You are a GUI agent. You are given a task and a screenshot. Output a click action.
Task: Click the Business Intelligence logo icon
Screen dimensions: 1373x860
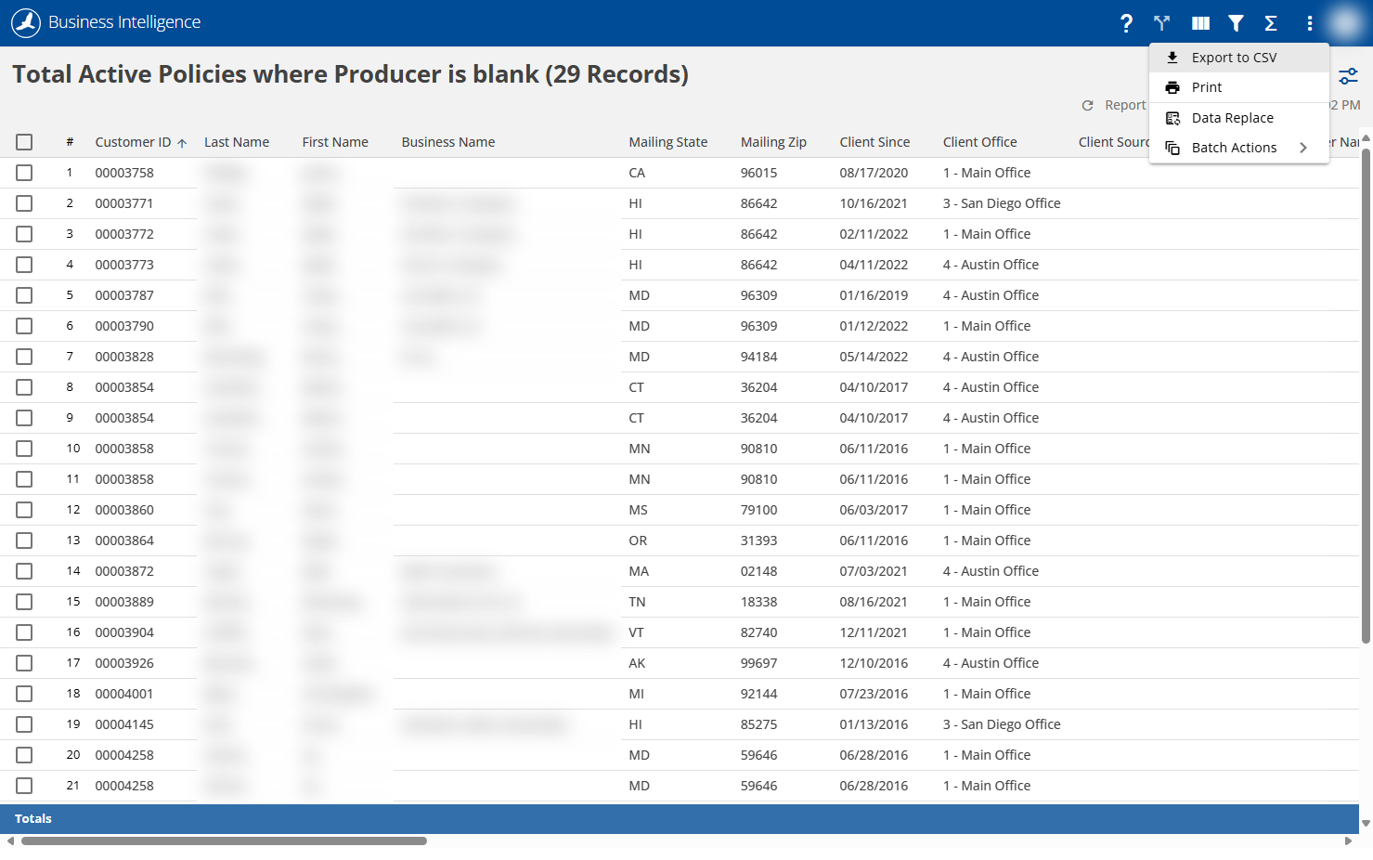pyautogui.click(x=26, y=22)
